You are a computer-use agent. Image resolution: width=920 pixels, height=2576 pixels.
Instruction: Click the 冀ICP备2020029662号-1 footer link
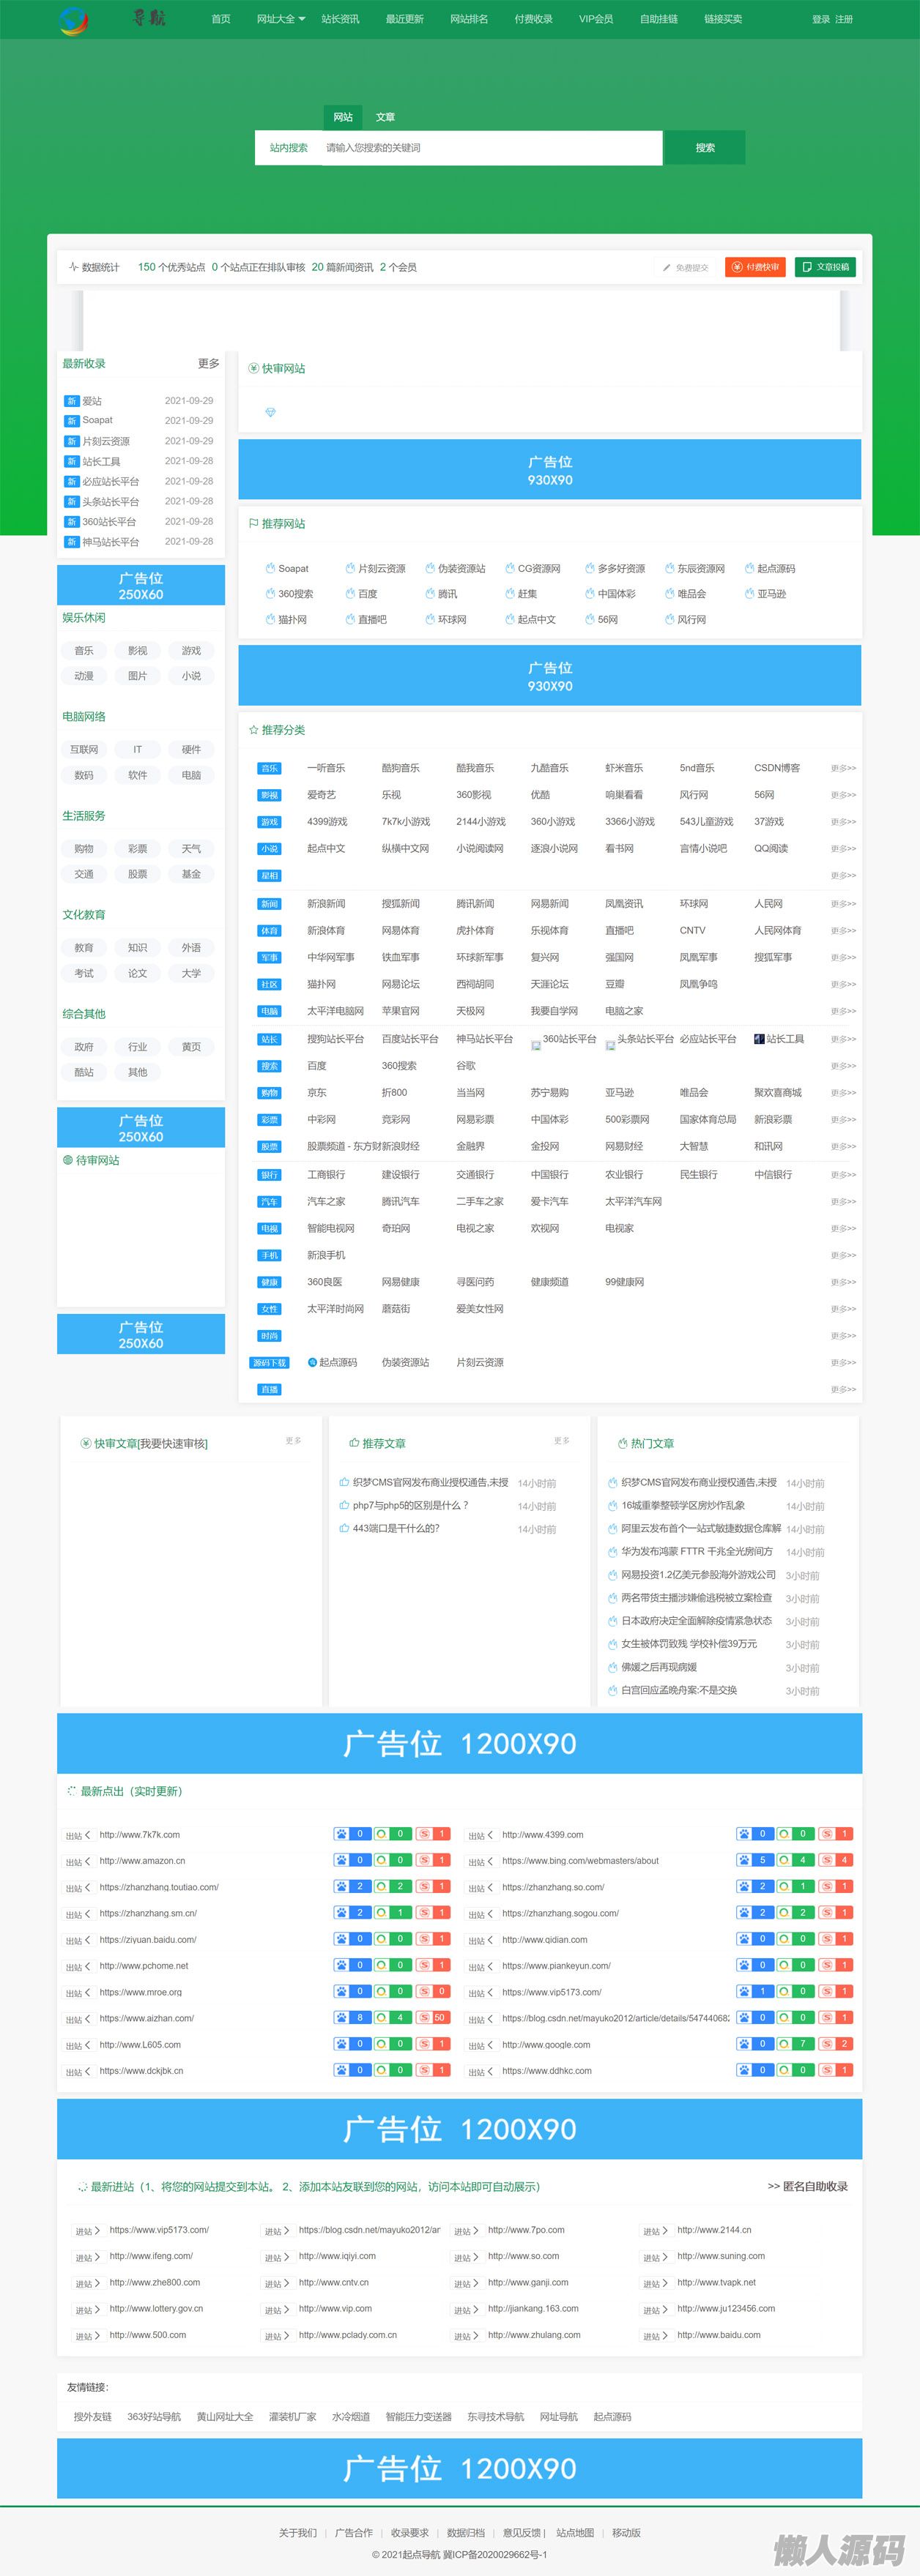click(x=496, y=2554)
